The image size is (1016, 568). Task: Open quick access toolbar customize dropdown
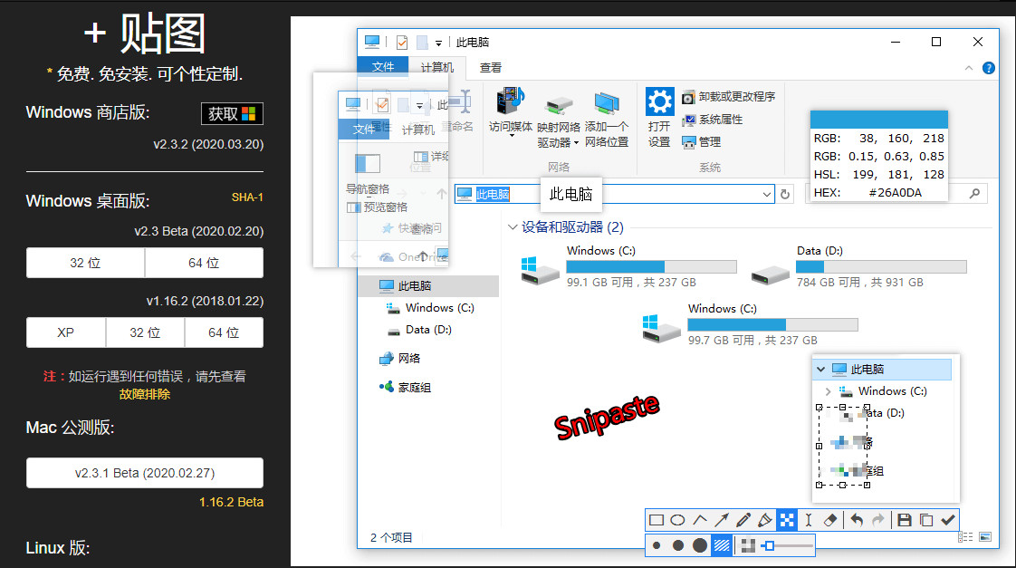438,43
